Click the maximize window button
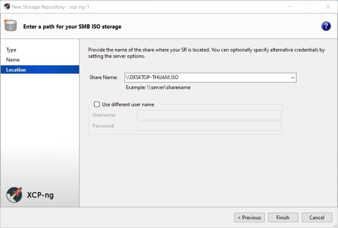Image resolution: width=338 pixels, height=228 pixels. (x=308, y=7)
